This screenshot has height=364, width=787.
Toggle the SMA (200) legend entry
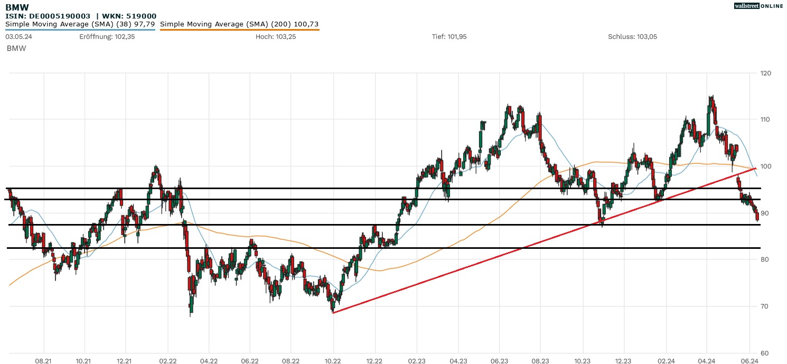coord(239,24)
